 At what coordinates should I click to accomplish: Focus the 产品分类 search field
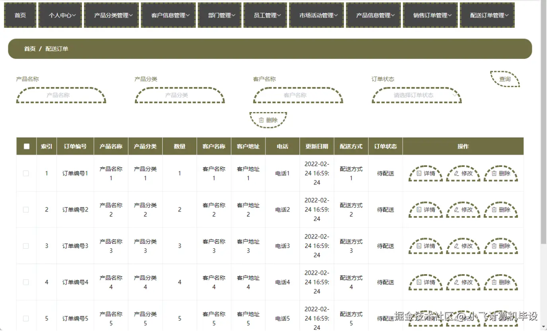click(x=179, y=95)
